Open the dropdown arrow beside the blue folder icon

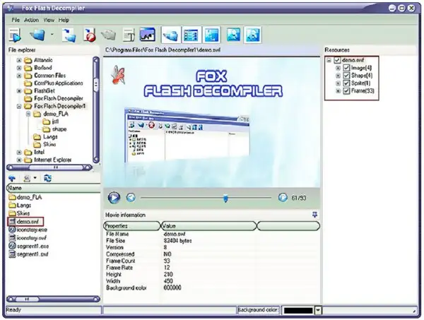point(52,35)
